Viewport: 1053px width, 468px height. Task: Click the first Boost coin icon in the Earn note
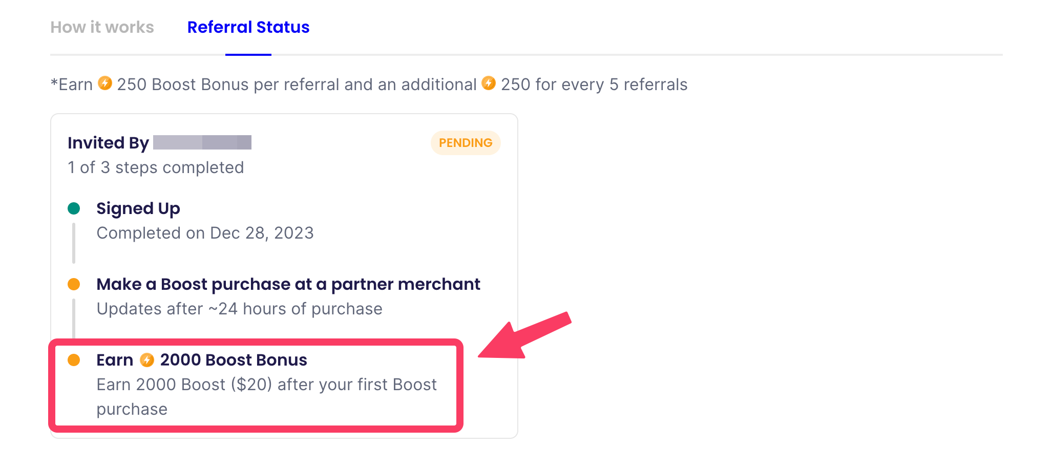105,83
